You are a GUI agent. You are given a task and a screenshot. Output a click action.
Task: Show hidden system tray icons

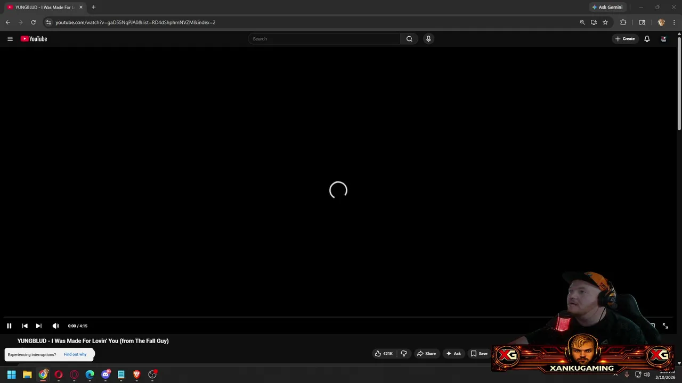[x=615, y=374]
